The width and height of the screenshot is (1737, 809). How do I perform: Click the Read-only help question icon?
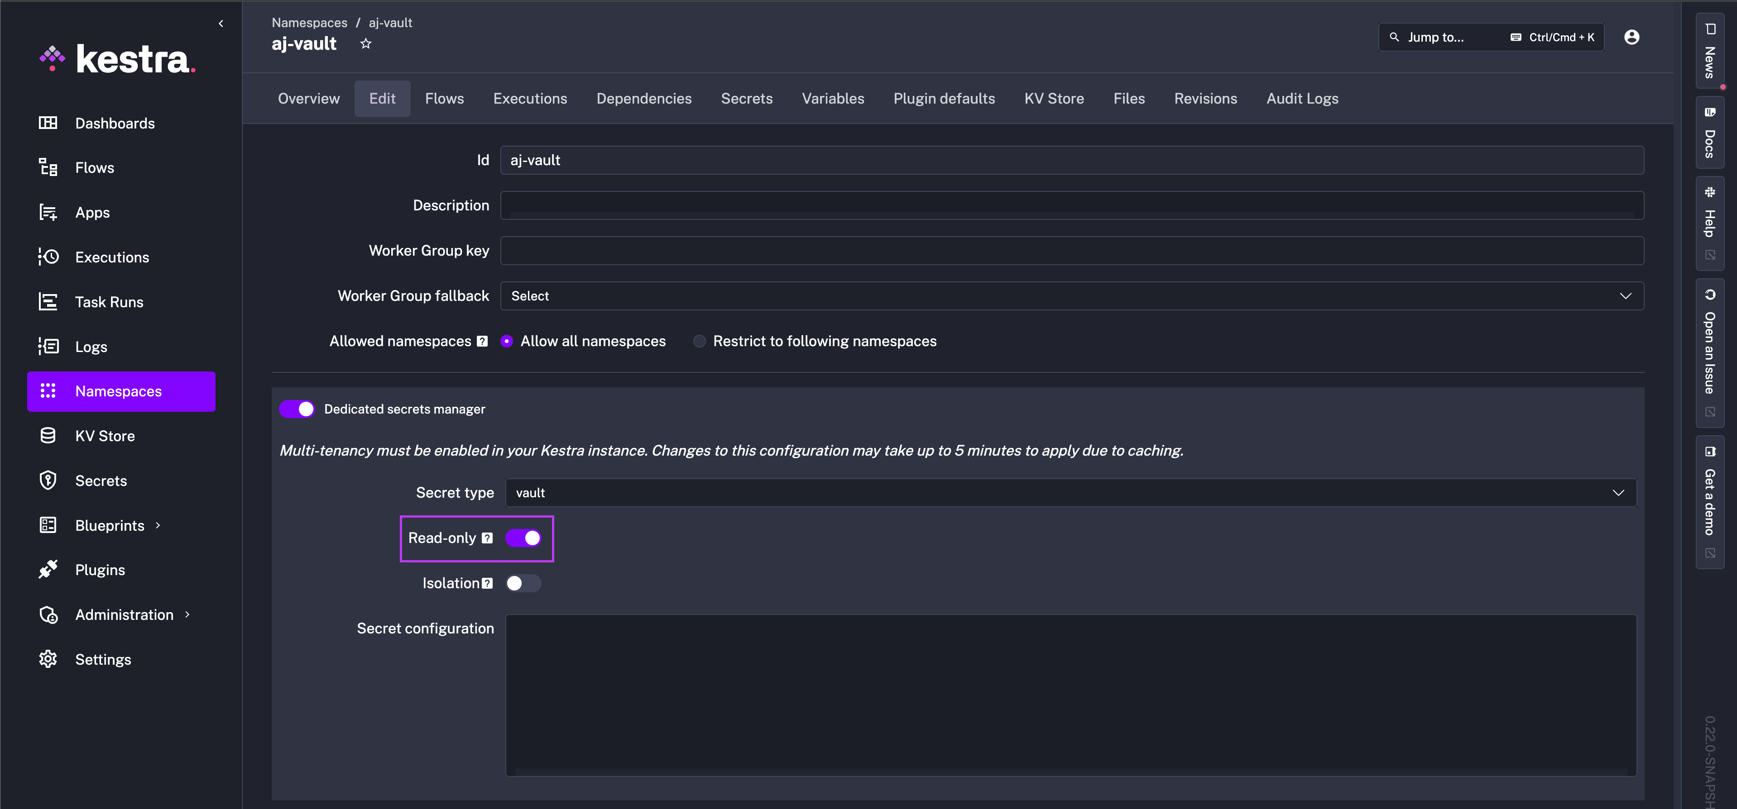488,538
